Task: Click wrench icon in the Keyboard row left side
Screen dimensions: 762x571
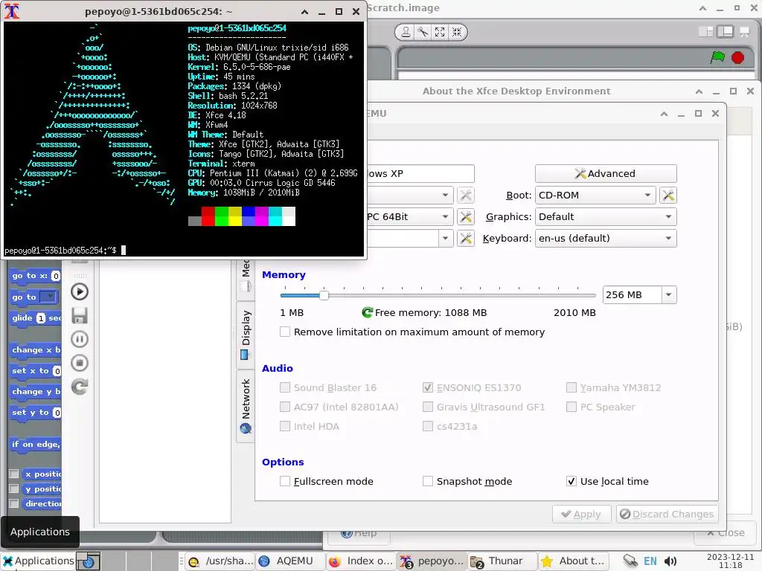Action: pyautogui.click(x=466, y=238)
